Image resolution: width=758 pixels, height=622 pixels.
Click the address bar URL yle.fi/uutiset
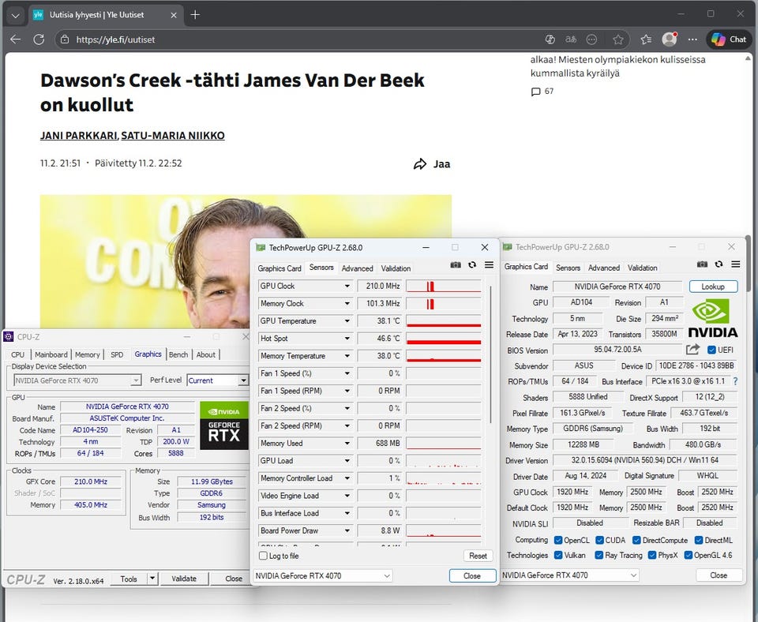[x=115, y=39]
